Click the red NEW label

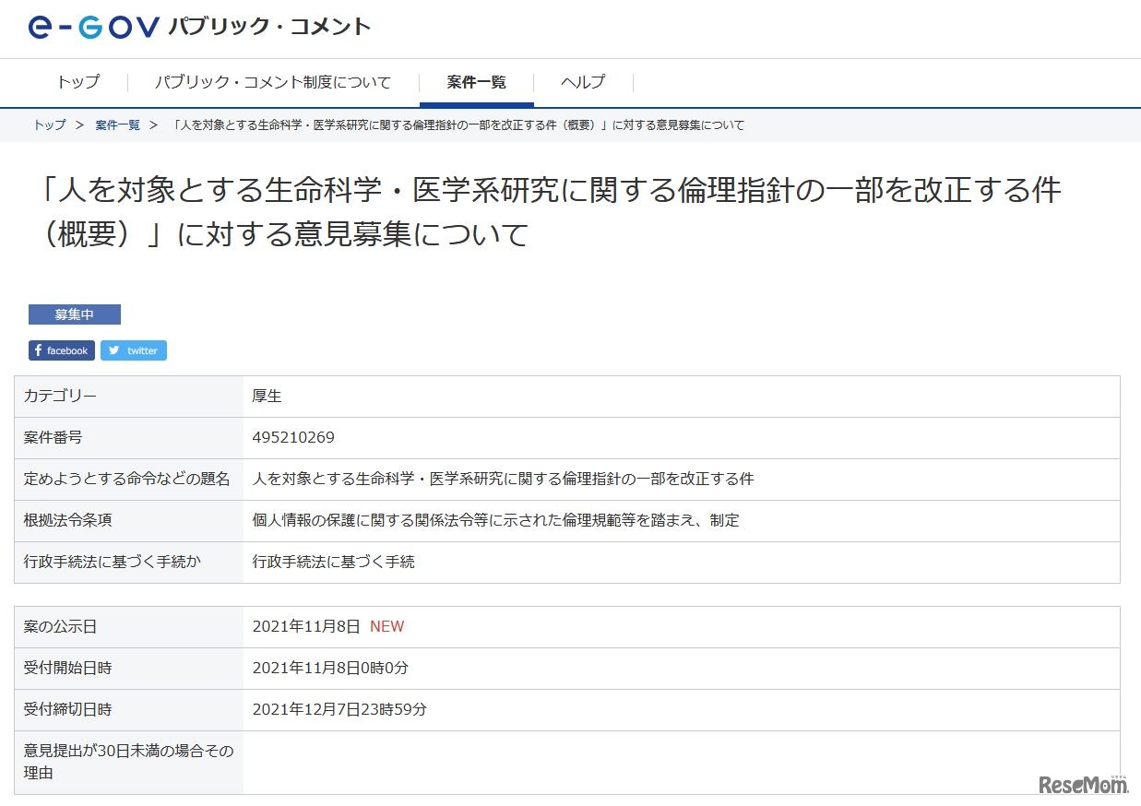tap(386, 626)
